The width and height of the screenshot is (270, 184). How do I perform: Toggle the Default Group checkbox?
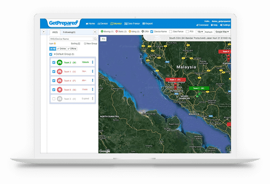[x=51, y=54]
